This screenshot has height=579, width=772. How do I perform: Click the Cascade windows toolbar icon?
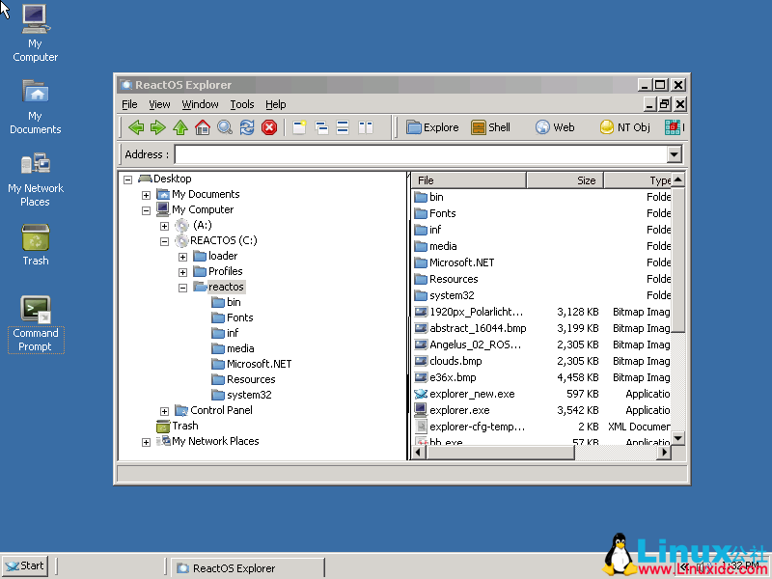click(x=321, y=127)
